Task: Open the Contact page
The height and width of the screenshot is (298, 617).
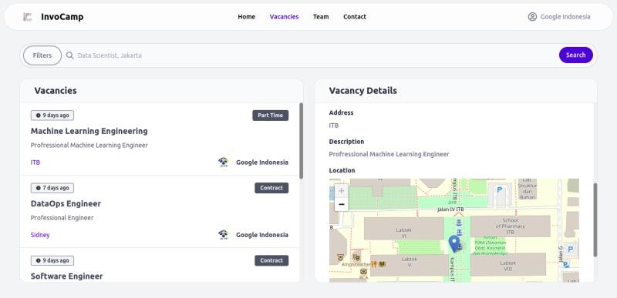Action: 355,17
